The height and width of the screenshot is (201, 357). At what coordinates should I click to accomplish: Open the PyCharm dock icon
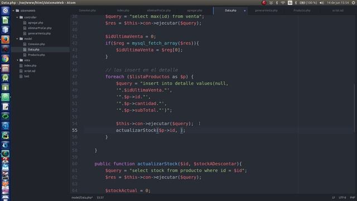coord(5,135)
